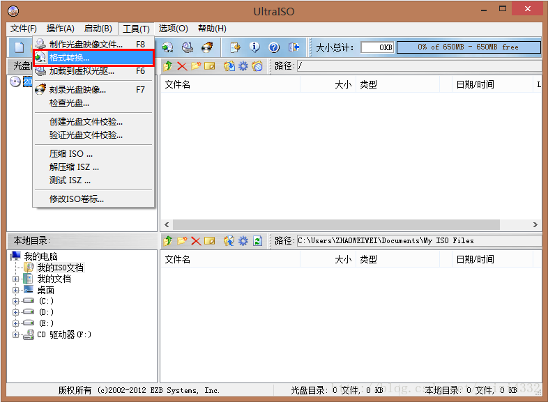Screen dimensions: 548x402
Task: Select 格式转换... menu entry
Action: point(93,58)
